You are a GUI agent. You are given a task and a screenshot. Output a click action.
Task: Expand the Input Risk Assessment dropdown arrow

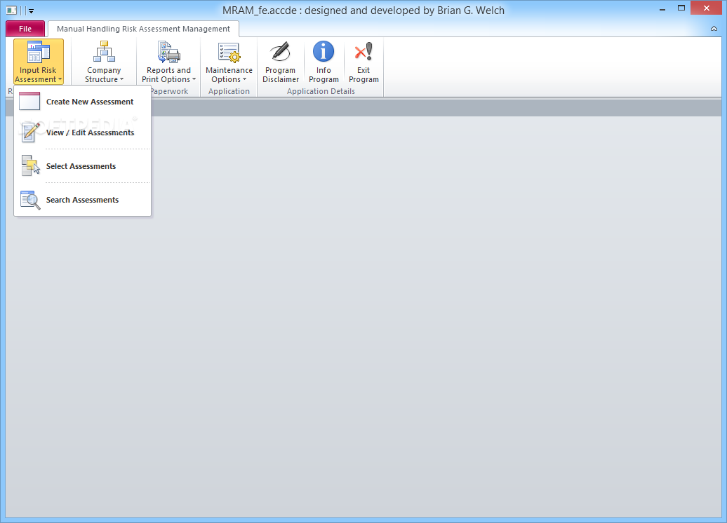pyautogui.click(x=60, y=80)
